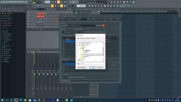Open Photoshop from the taskbar
This screenshot has width=181, height=102.
click(62, 100)
